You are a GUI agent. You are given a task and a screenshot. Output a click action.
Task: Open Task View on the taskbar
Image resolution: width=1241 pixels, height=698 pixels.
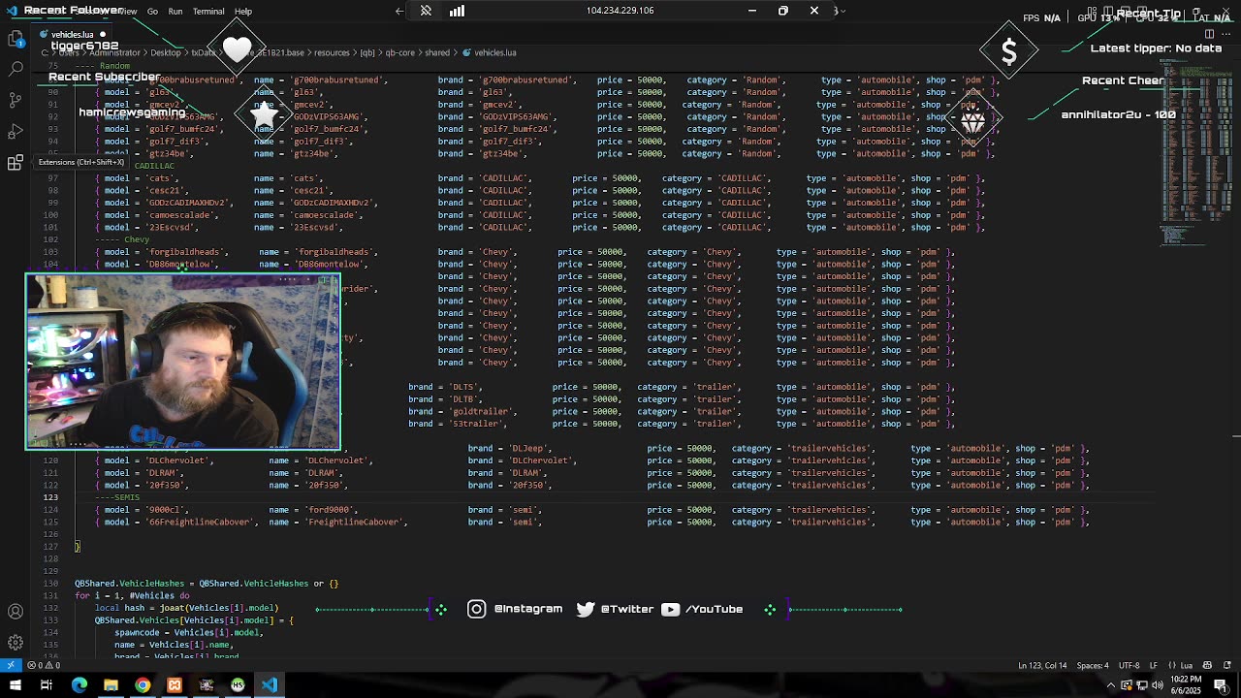pyautogui.click(x=46, y=685)
